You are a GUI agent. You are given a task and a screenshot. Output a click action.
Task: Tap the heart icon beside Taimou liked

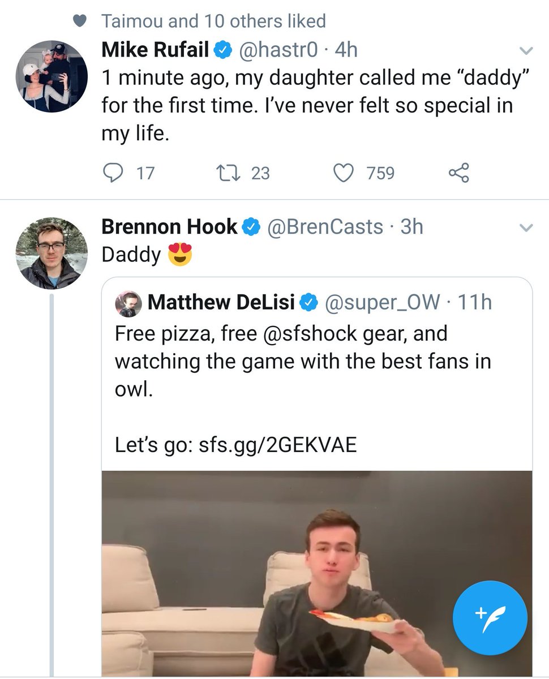[81, 22]
